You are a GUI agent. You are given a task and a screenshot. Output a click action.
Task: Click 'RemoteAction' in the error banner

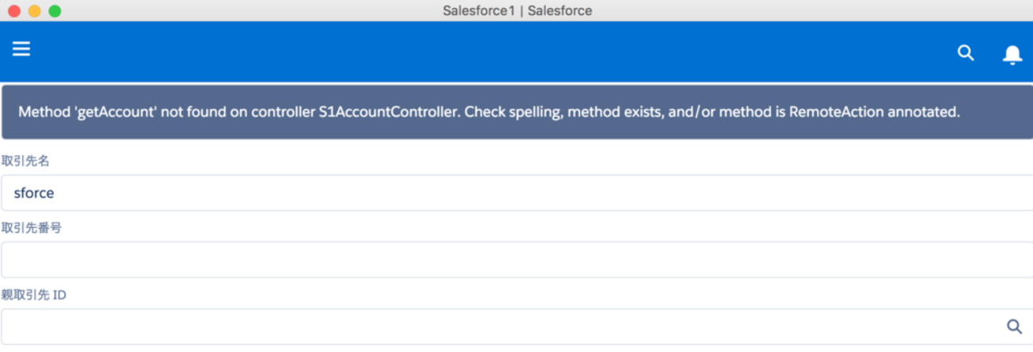coord(836,112)
